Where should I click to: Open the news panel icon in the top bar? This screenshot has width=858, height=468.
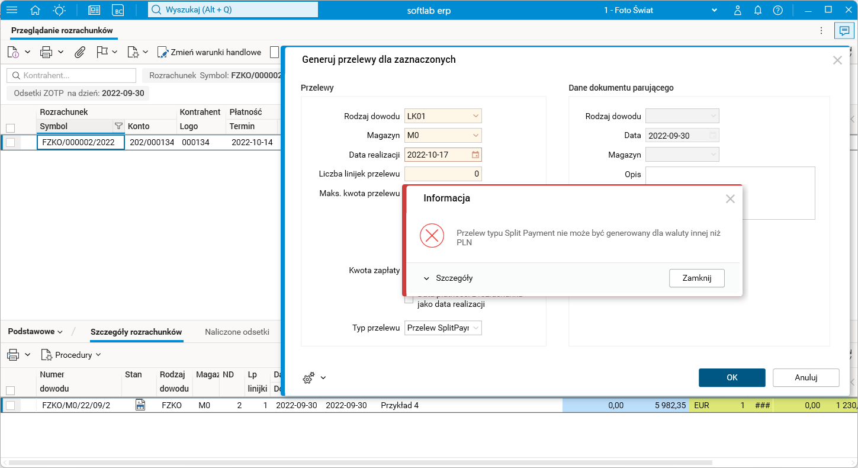coord(94,10)
